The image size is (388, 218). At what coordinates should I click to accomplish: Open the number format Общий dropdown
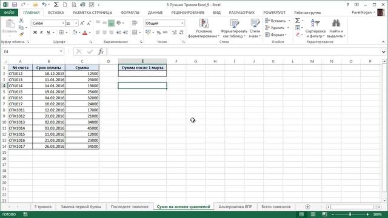tap(182, 23)
